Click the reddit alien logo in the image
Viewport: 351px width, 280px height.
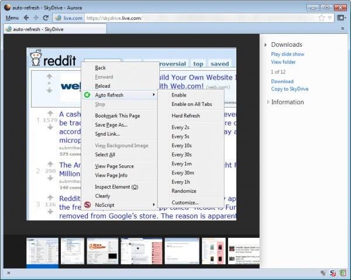coord(36,58)
